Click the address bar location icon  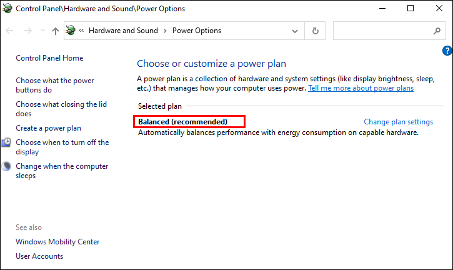click(71, 31)
